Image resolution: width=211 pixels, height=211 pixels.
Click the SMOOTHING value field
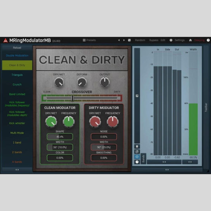(x=104, y=158)
